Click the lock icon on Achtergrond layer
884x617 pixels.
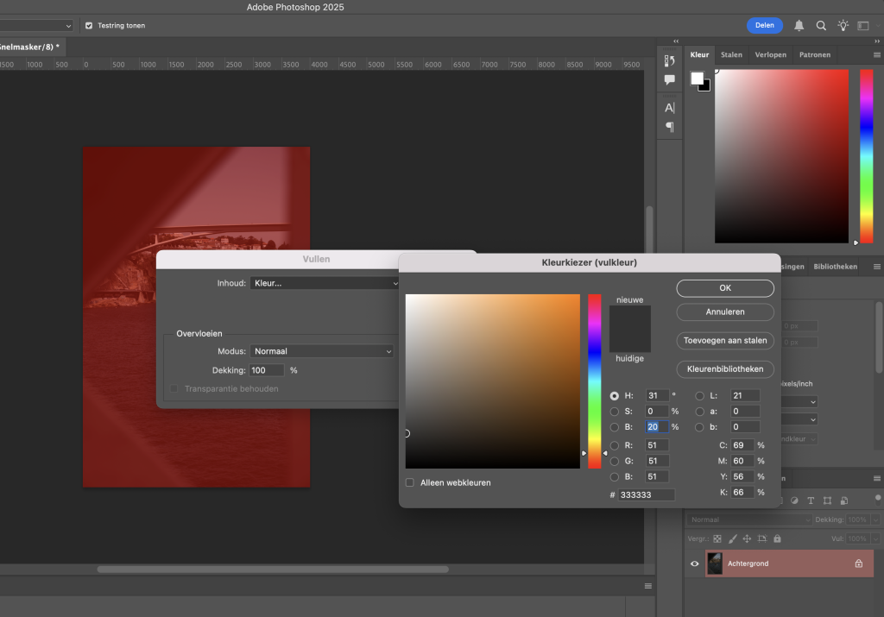click(858, 563)
